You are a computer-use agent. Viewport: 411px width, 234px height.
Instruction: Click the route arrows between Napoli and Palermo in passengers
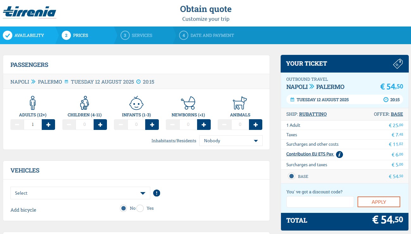coord(33,82)
